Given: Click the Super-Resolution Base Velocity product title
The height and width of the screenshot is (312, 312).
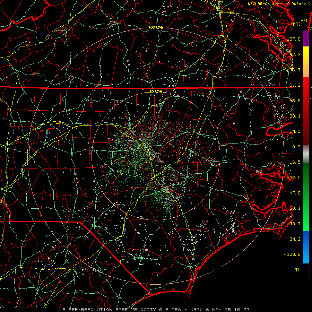Looking at the screenshot, I should pos(109,310).
